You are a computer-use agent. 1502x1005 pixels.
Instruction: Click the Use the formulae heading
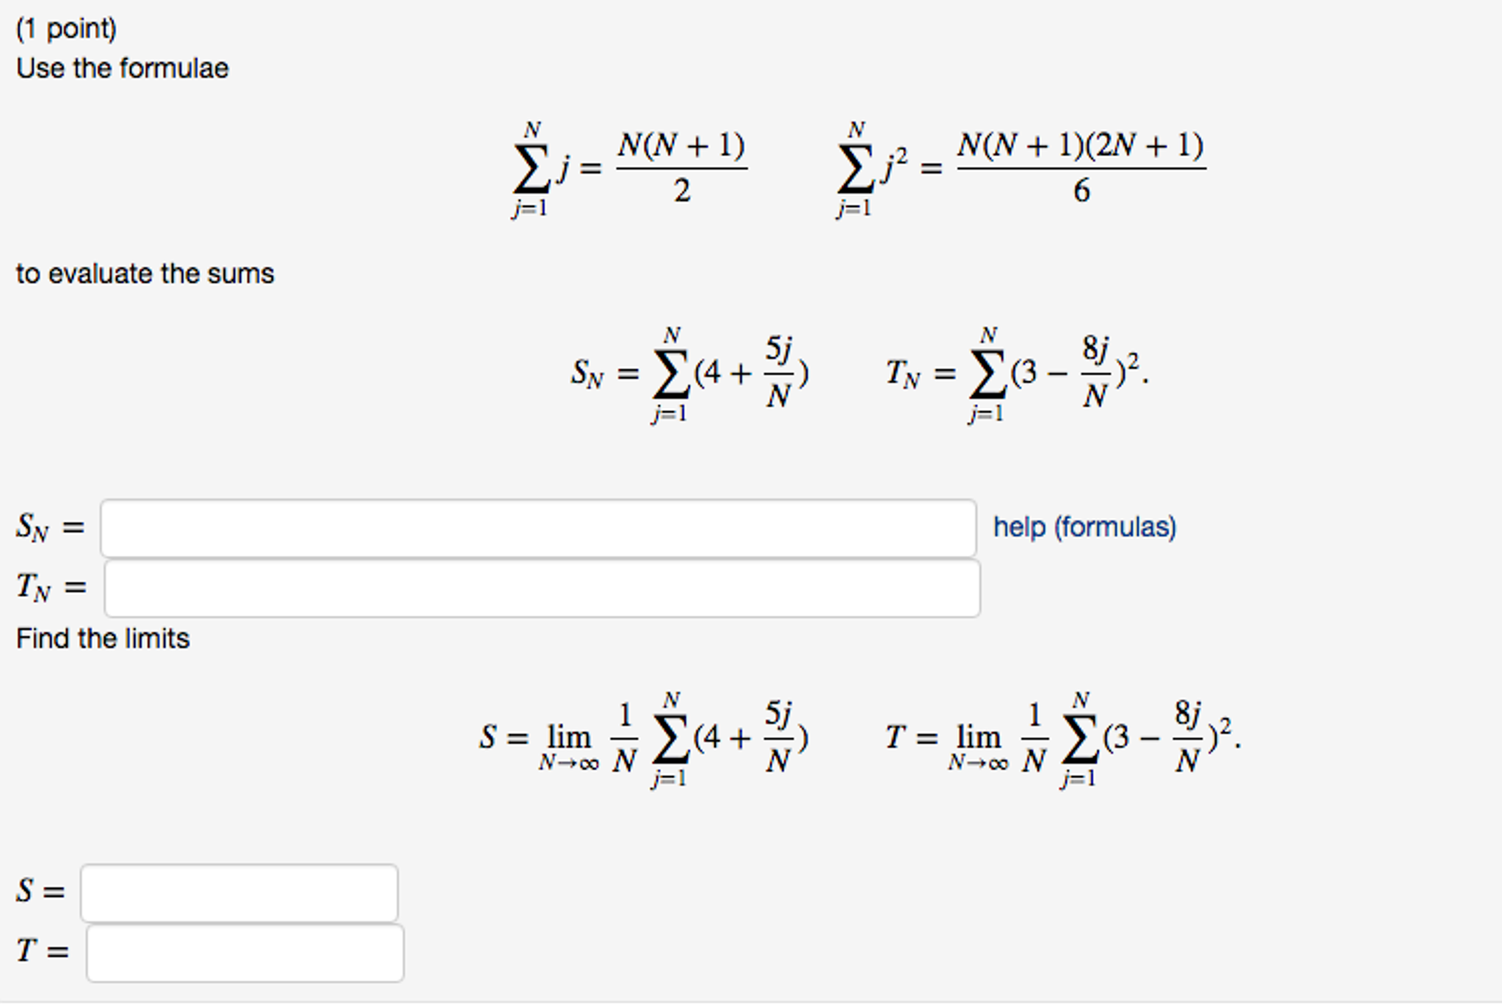coord(122,68)
